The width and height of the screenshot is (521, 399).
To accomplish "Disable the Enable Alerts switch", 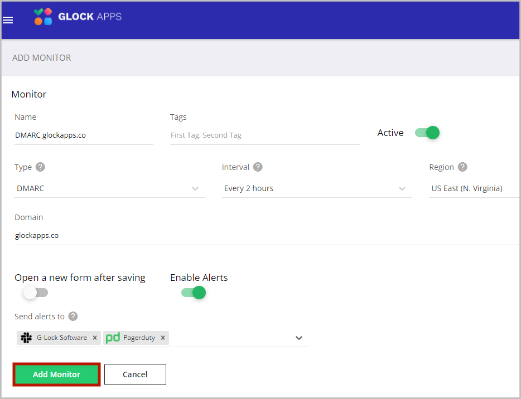I will coord(194,293).
